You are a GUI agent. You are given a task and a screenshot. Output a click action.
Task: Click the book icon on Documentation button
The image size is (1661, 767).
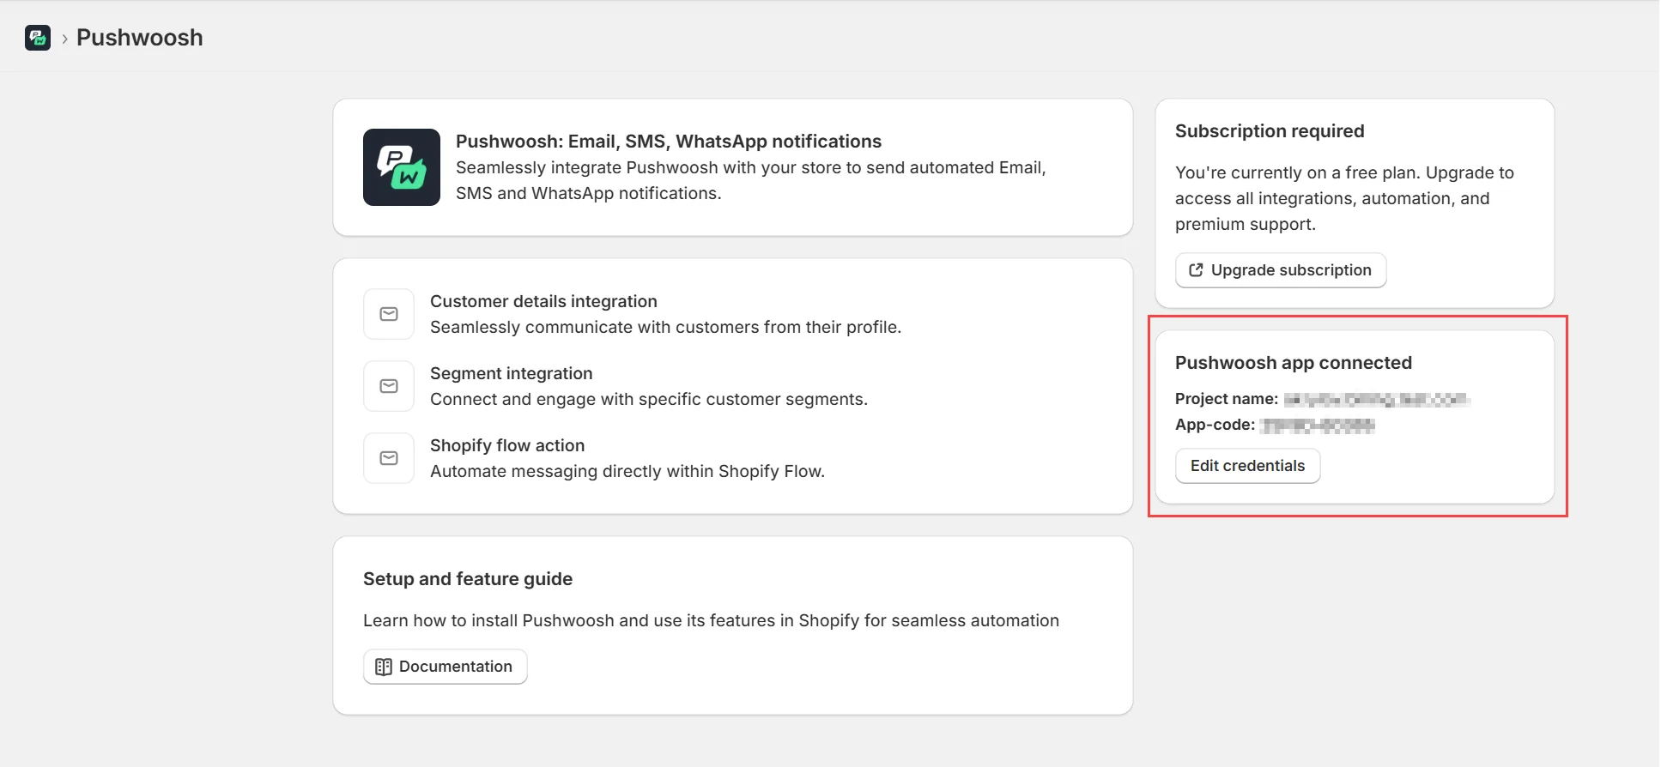pyautogui.click(x=384, y=667)
